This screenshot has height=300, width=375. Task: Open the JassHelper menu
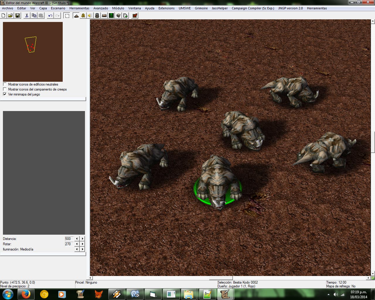pyautogui.click(x=220, y=8)
